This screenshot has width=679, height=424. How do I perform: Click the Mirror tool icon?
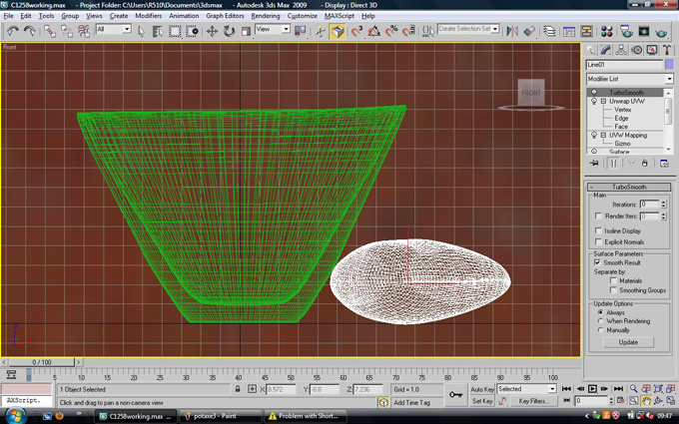tap(512, 31)
